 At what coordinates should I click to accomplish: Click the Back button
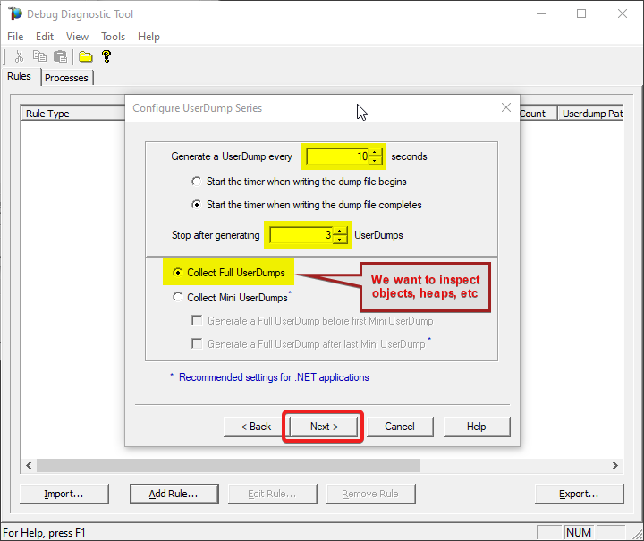click(x=256, y=427)
